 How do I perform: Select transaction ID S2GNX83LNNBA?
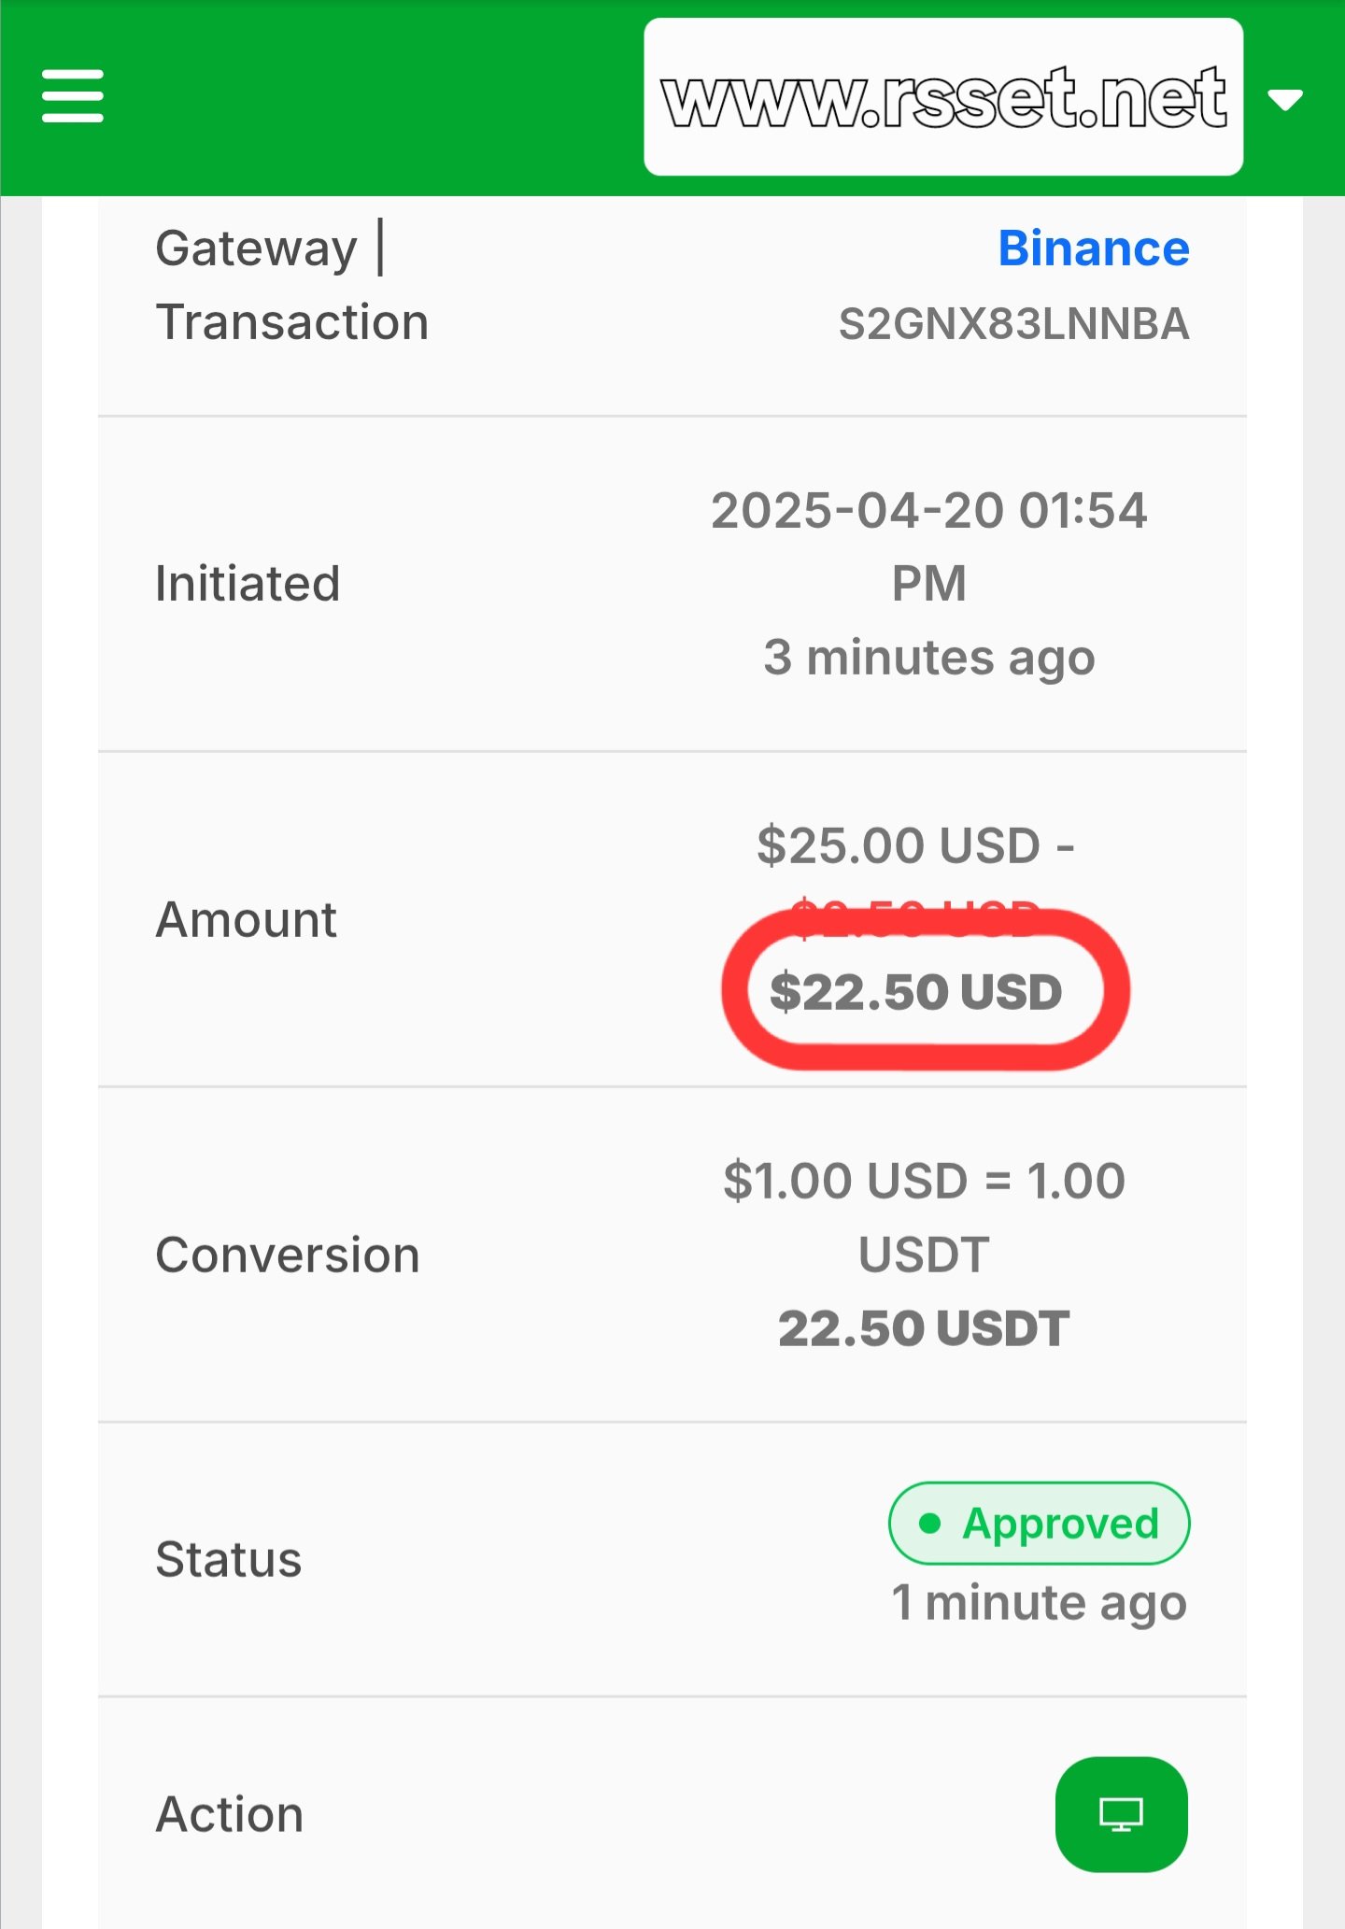tap(1014, 324)
